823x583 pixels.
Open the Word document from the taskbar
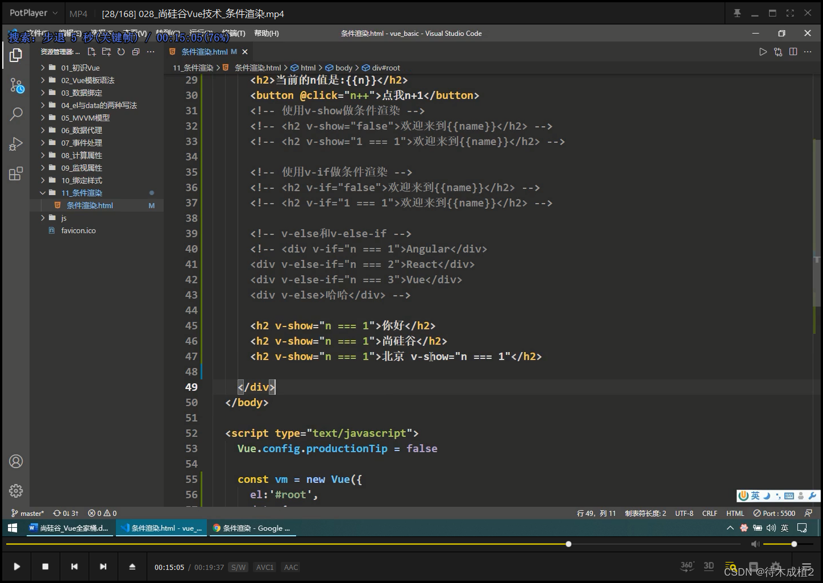point(69,528)
